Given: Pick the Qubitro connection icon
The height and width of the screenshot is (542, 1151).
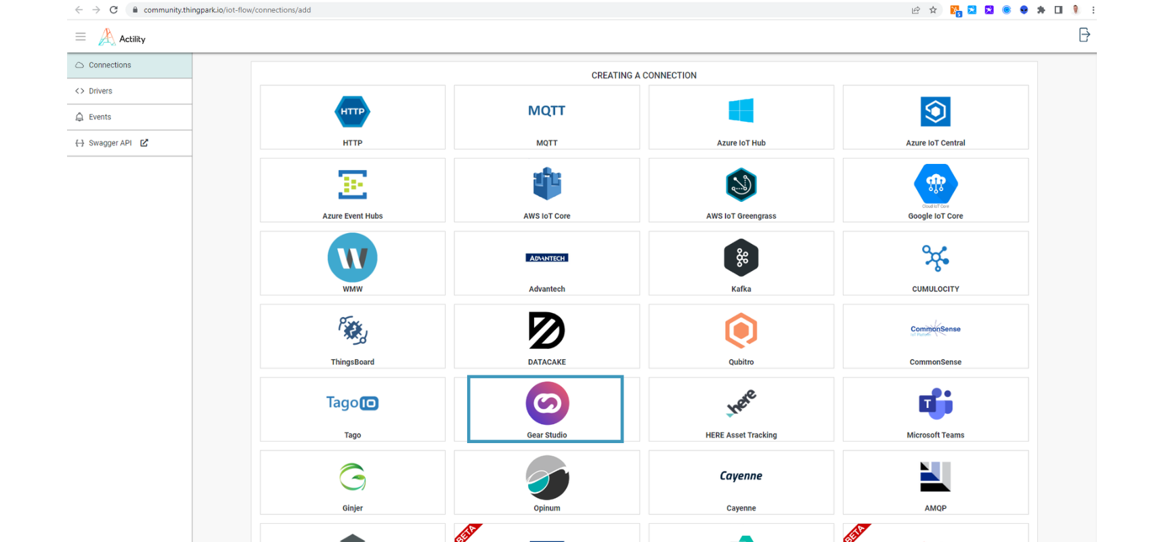Looking at the screenshot, I should [741, 331].
